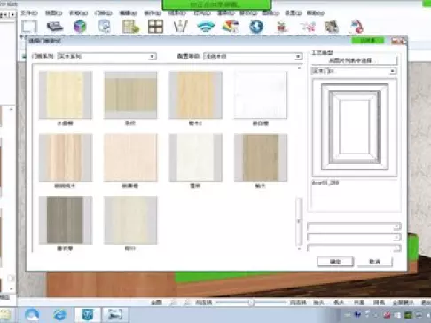
Task: Select the empty rectangle frame toolbar icon
Action: point(29,27)
